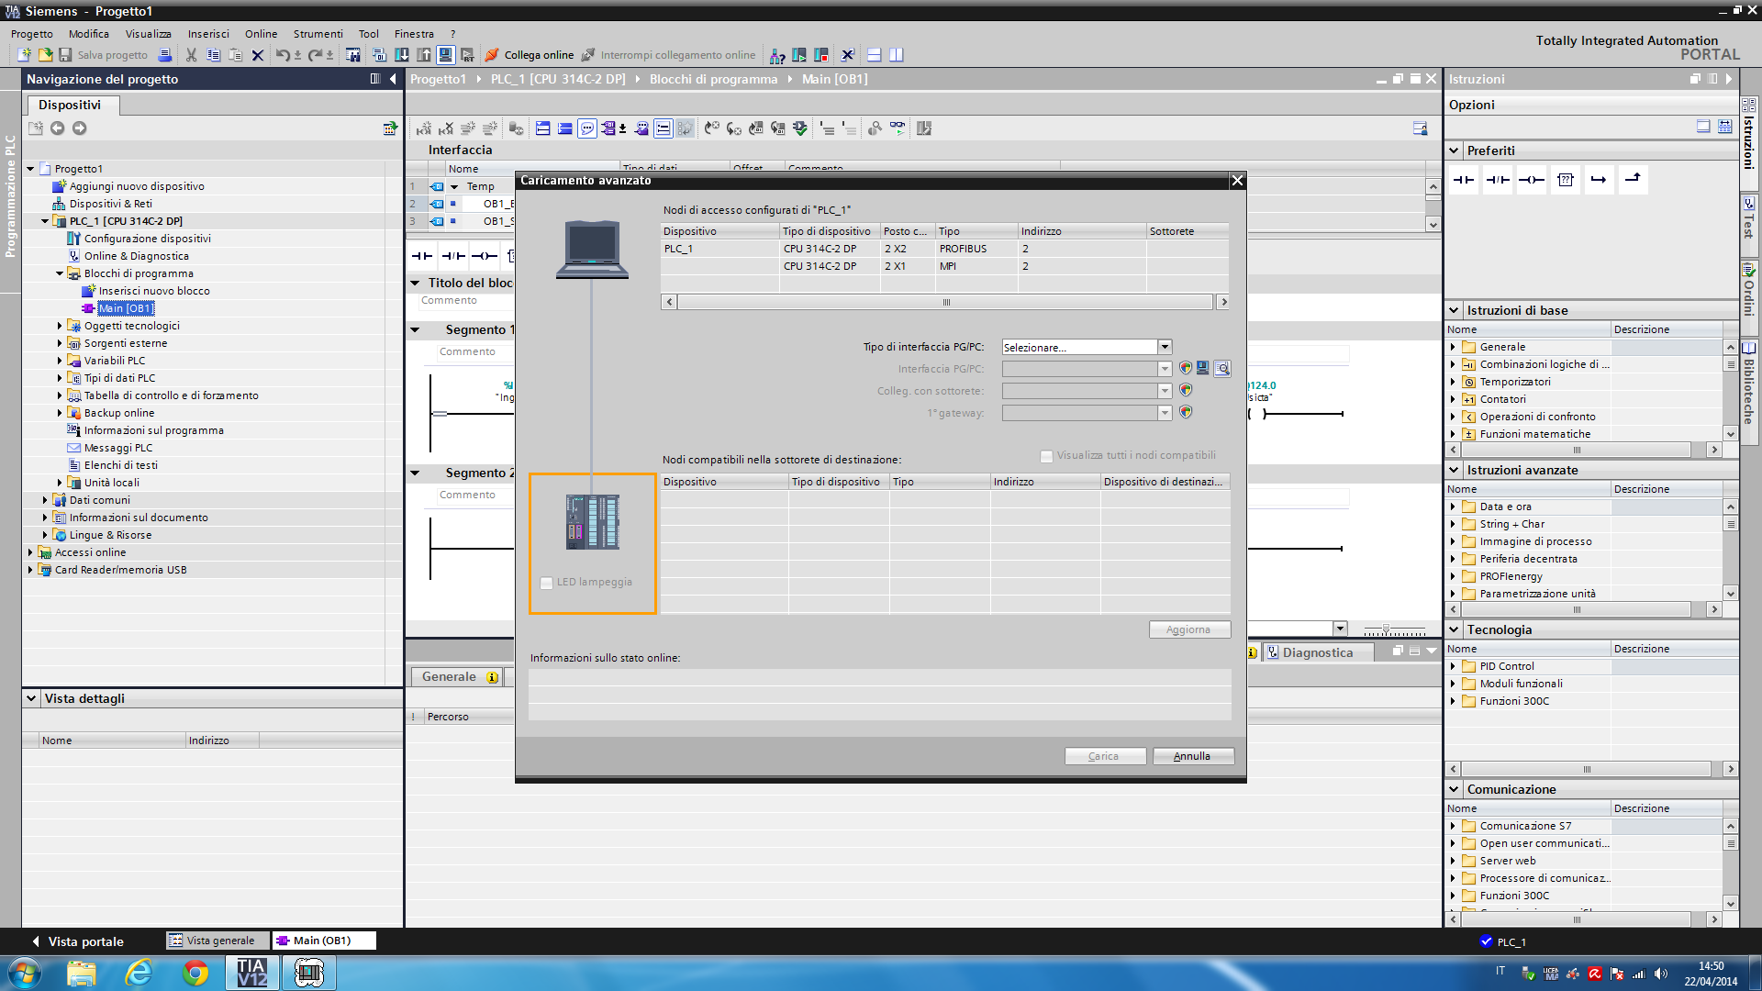Viewport: 1762px width, 991px height.
Task: Expand the PID Control folder
Action: pos(1453,666)
